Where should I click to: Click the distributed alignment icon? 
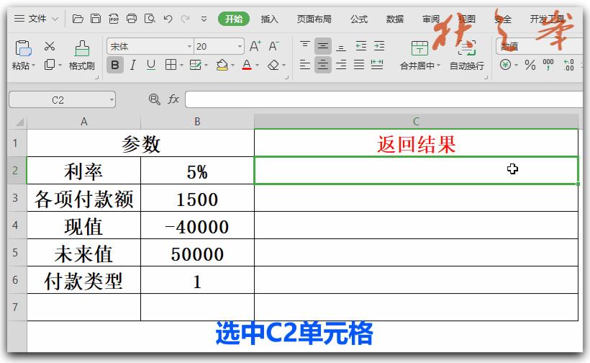coord(377,65)
